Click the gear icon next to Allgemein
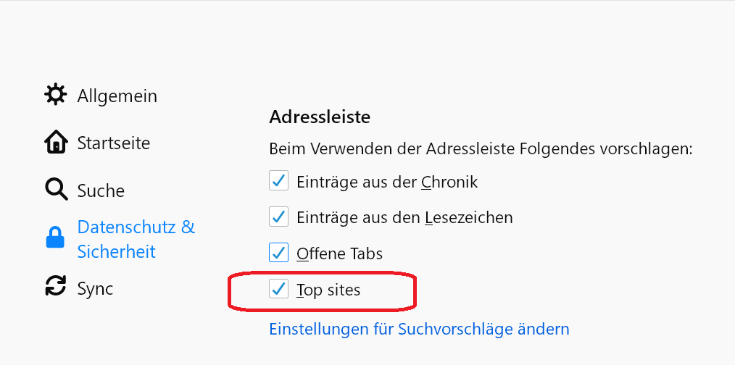 coord(55,95)
